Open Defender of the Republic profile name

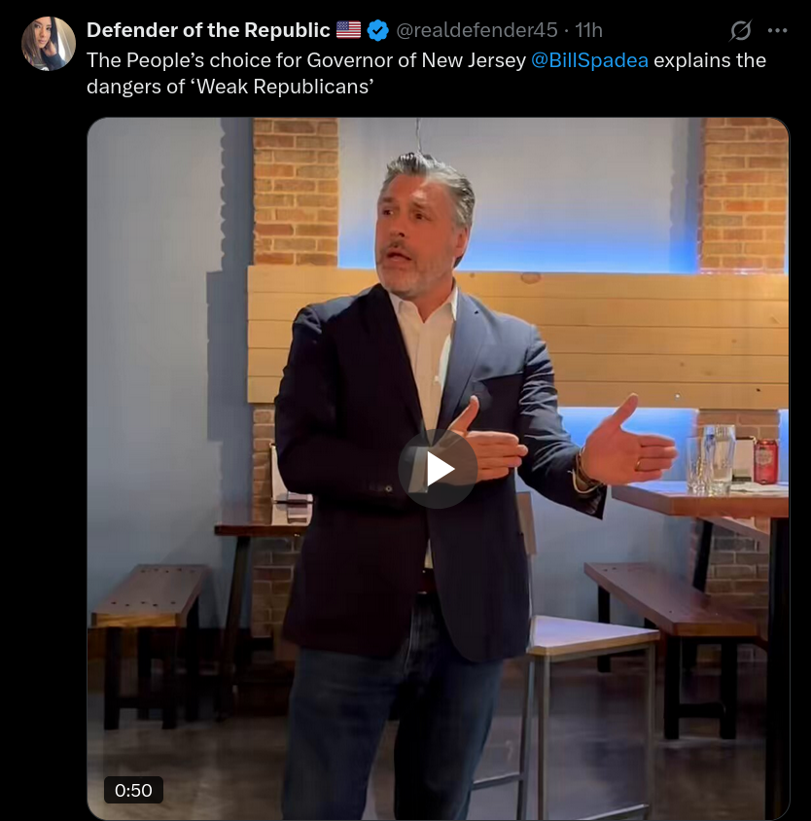[x=208, y=30]
